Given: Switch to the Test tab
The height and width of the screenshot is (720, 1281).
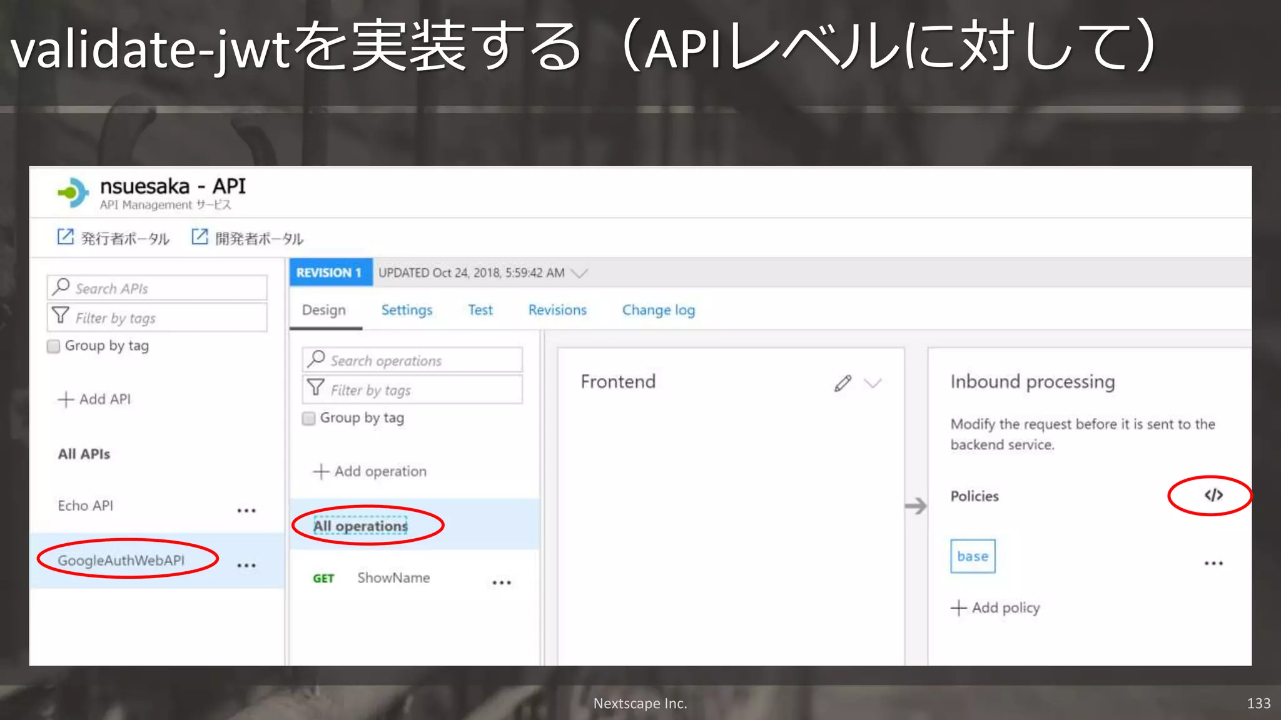Looking at the screenshot, I should [480, 310].
